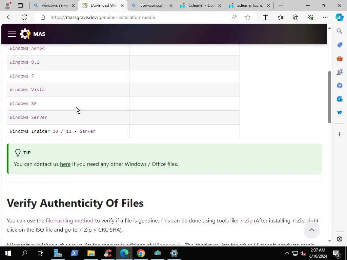
Task: Open Task View on taskbar
Action: point(41,253)
